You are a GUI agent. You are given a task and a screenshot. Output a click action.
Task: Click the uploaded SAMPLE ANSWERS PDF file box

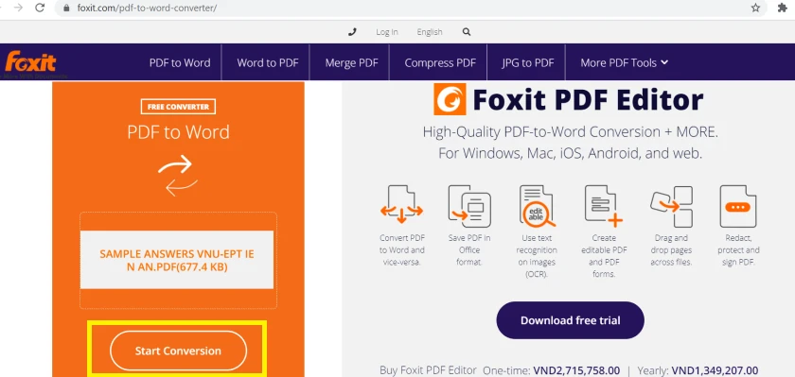pos(177,260)
